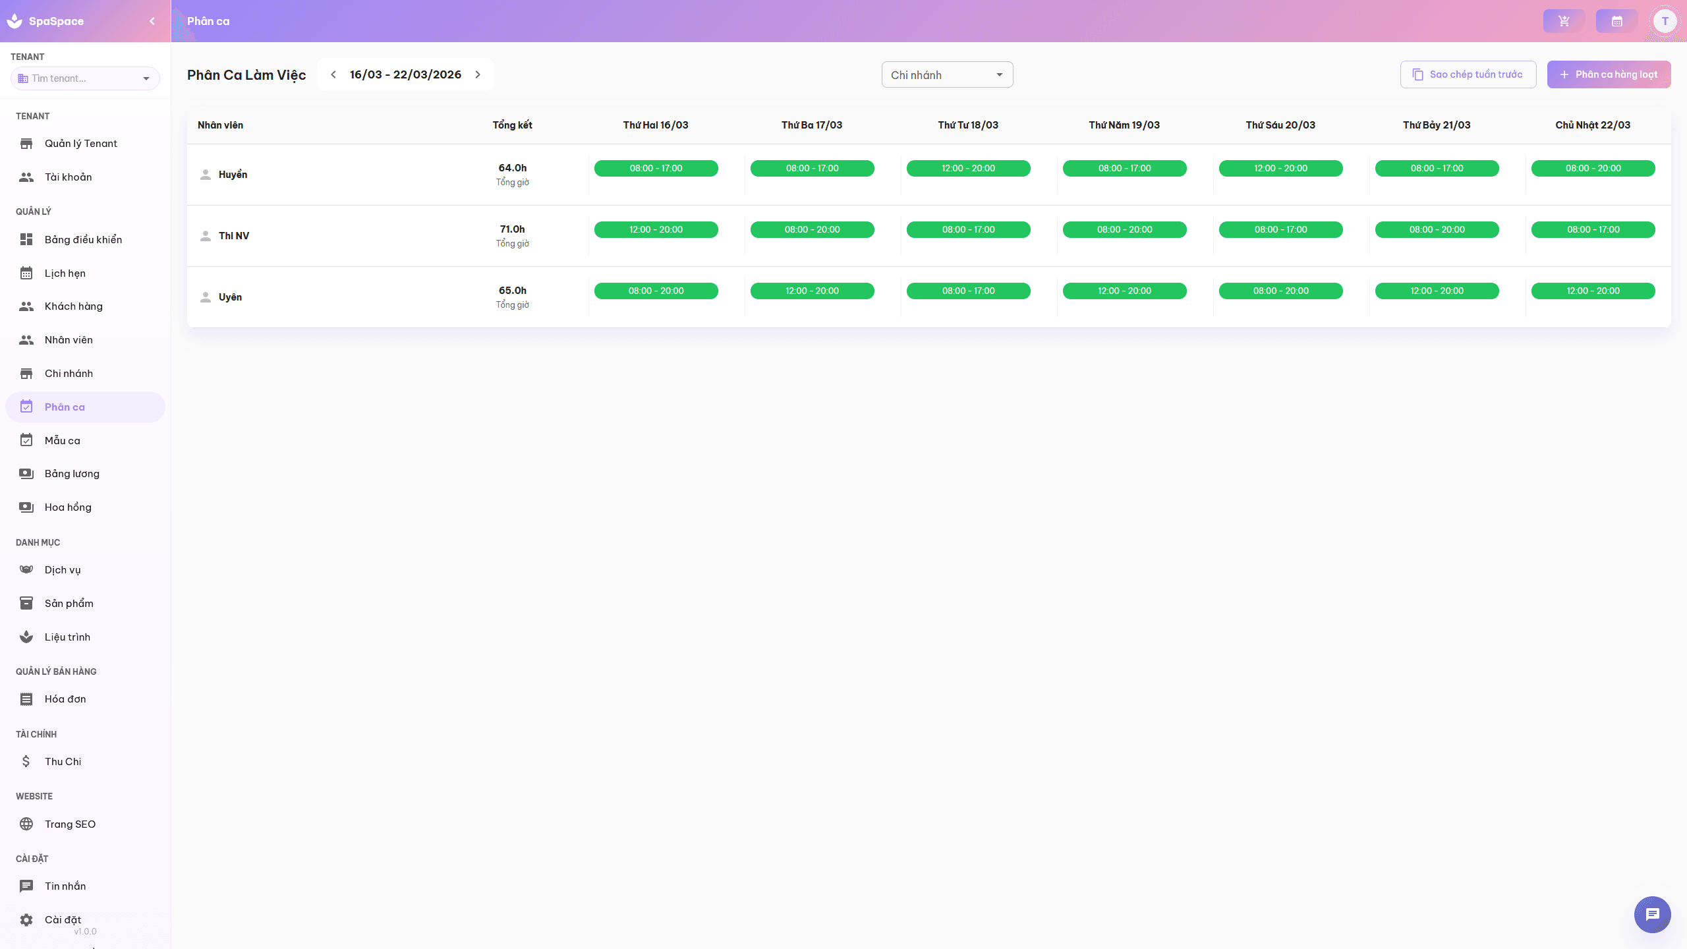This screenshot has height=949, width=1687.
Task: Open the shopping cart icon in header
Action: point(1564,21)
